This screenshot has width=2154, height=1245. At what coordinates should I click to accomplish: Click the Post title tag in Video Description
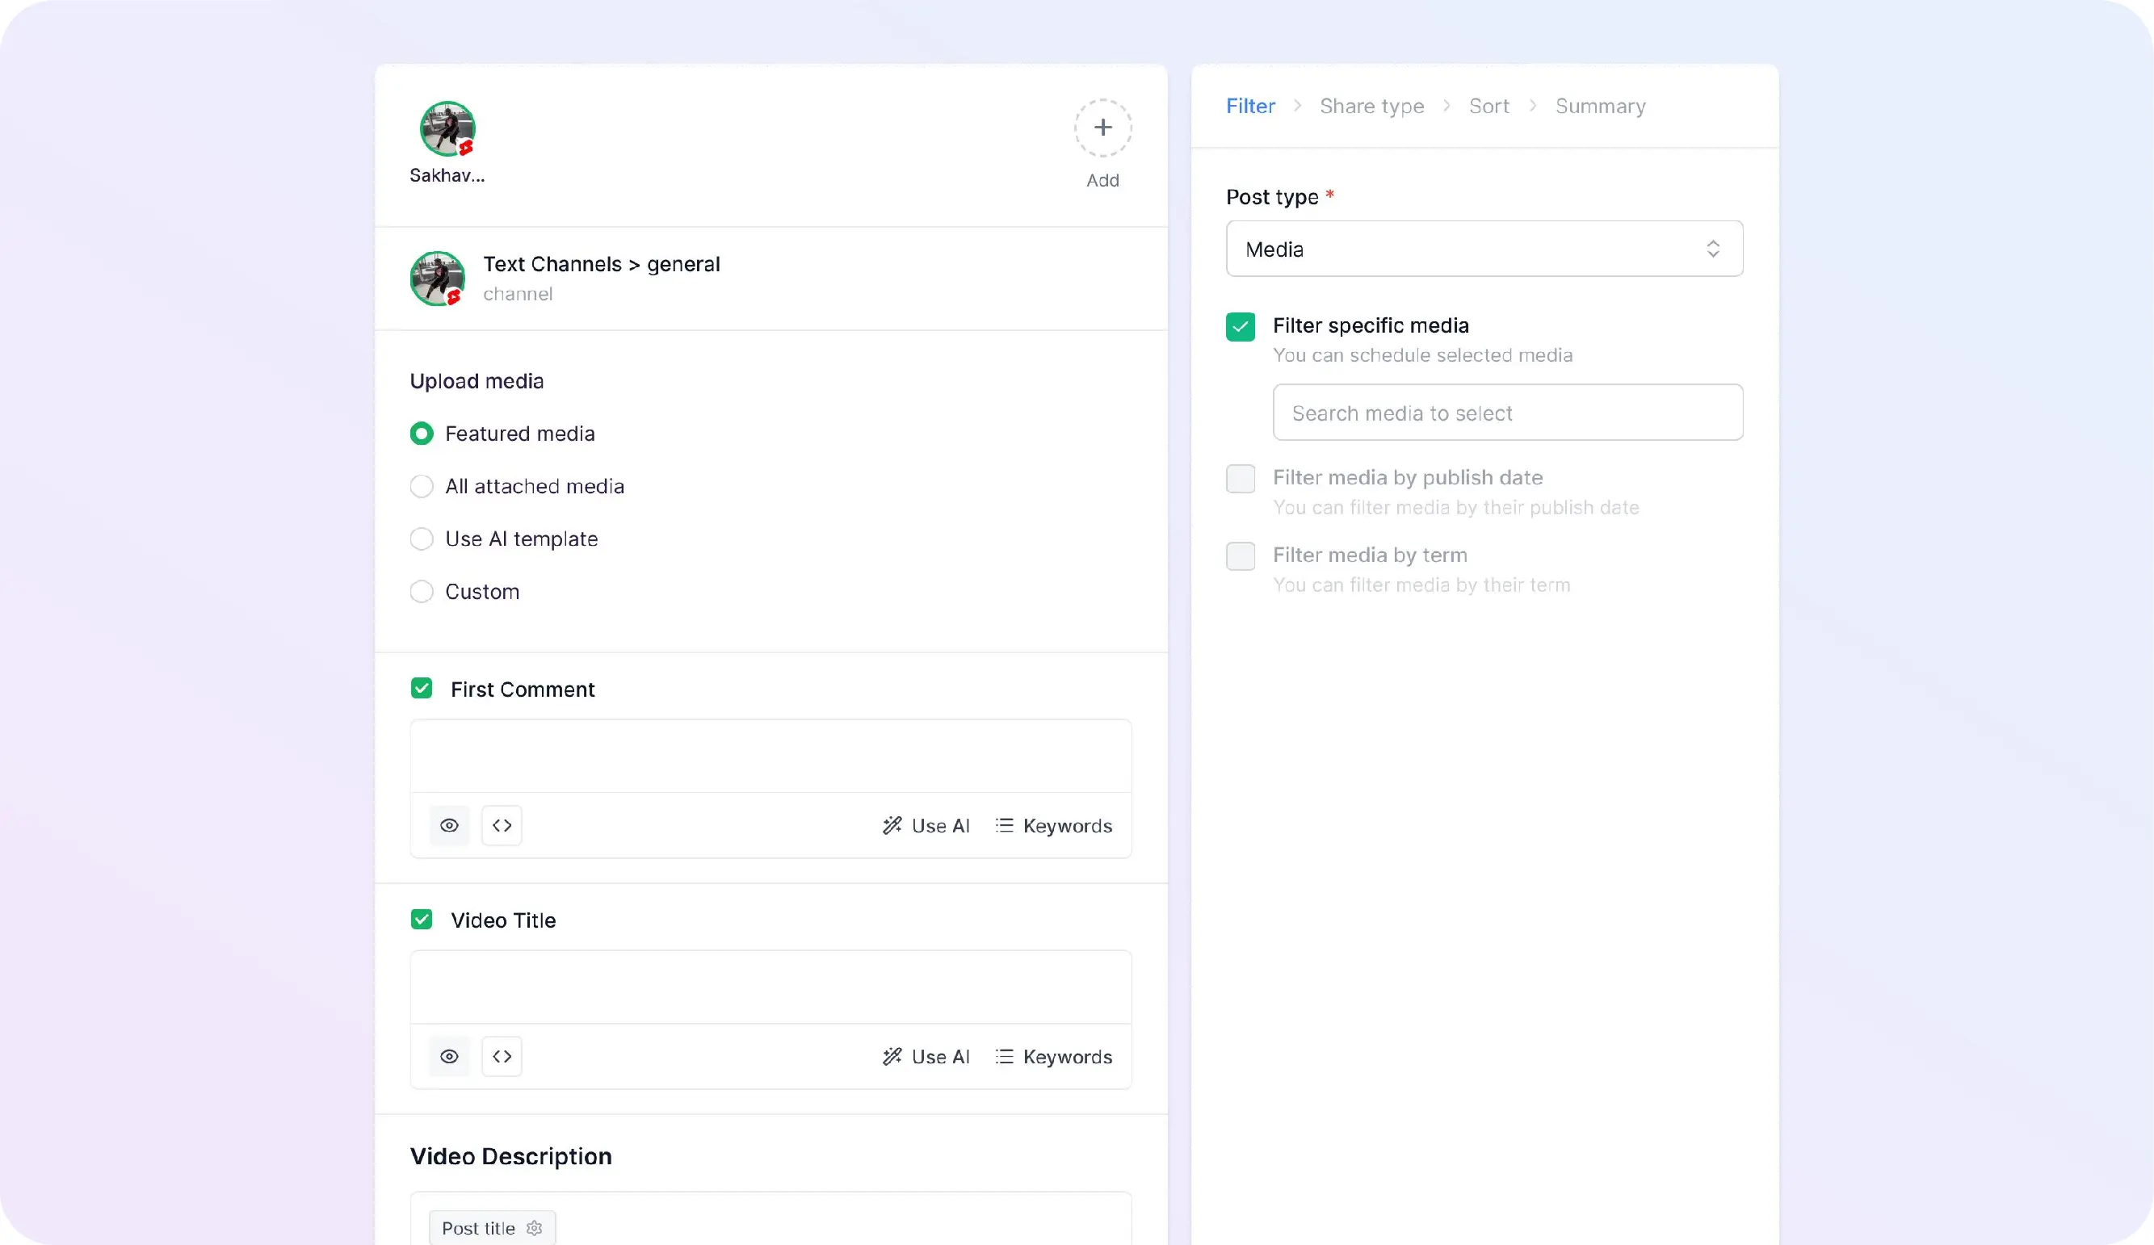coord(492,1228)
